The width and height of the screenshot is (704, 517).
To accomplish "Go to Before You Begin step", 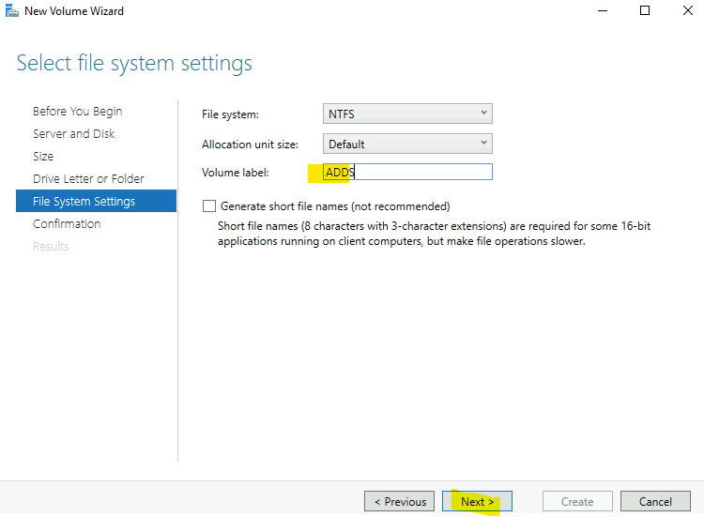I will pyautogui.click(x=77, y=112).
